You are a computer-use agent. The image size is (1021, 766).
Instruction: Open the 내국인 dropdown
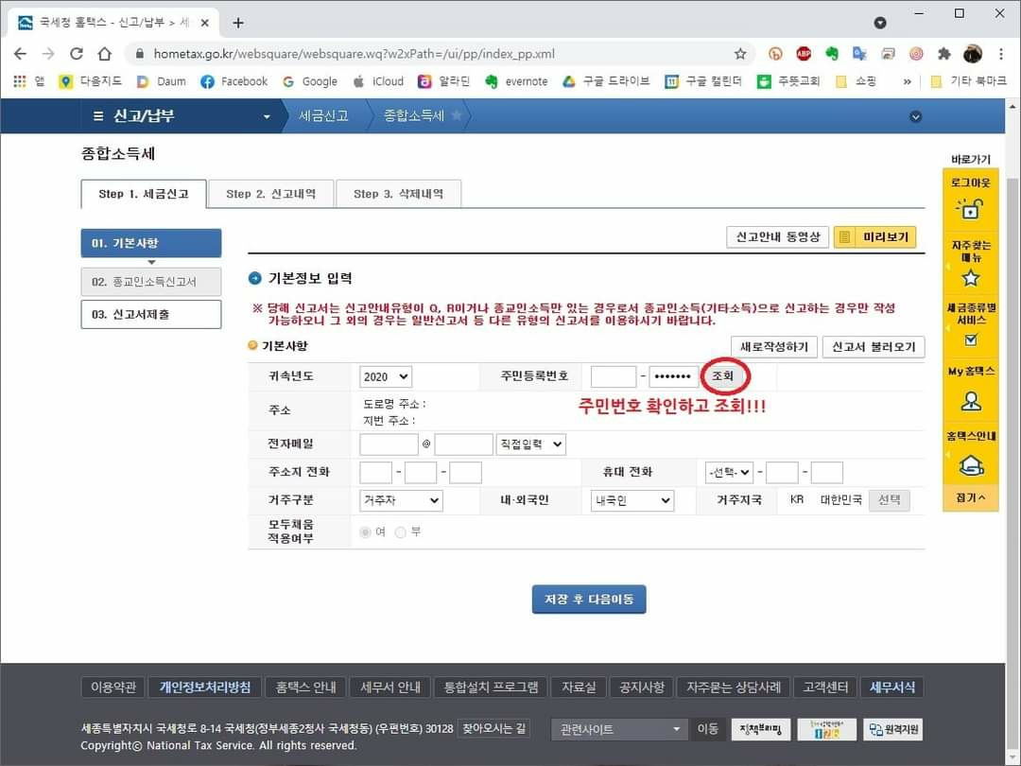click(x=632, y=500)
